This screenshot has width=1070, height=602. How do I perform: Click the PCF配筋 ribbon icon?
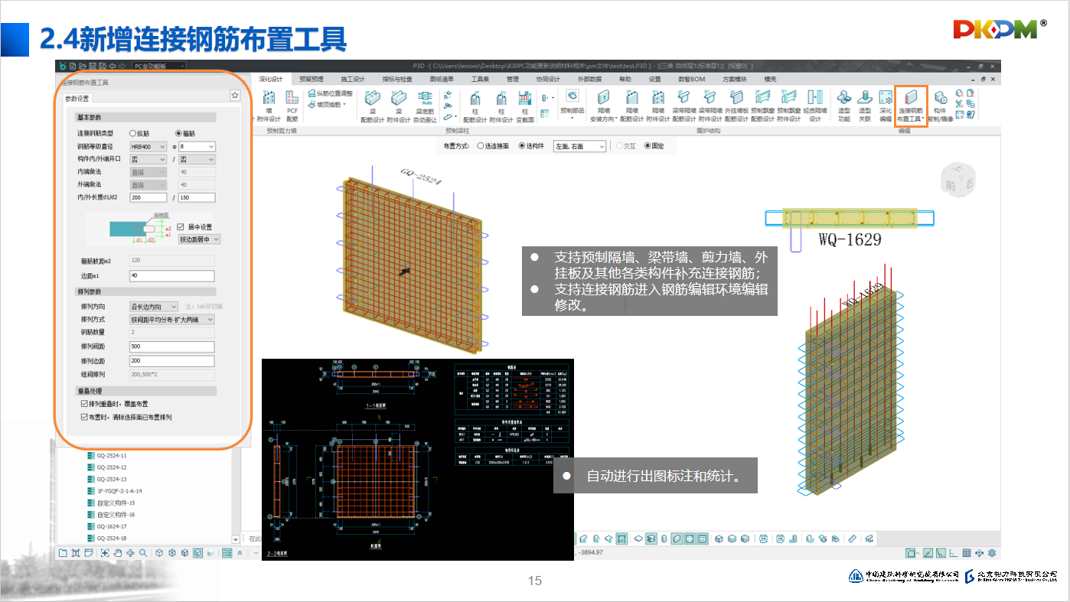click(292, 106)
